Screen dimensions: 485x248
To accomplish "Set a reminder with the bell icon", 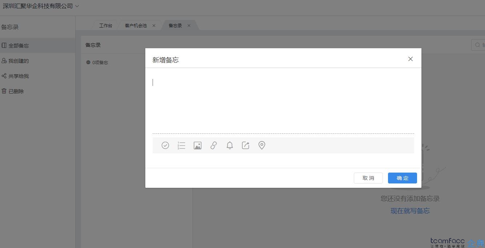I will coord(230,145).
